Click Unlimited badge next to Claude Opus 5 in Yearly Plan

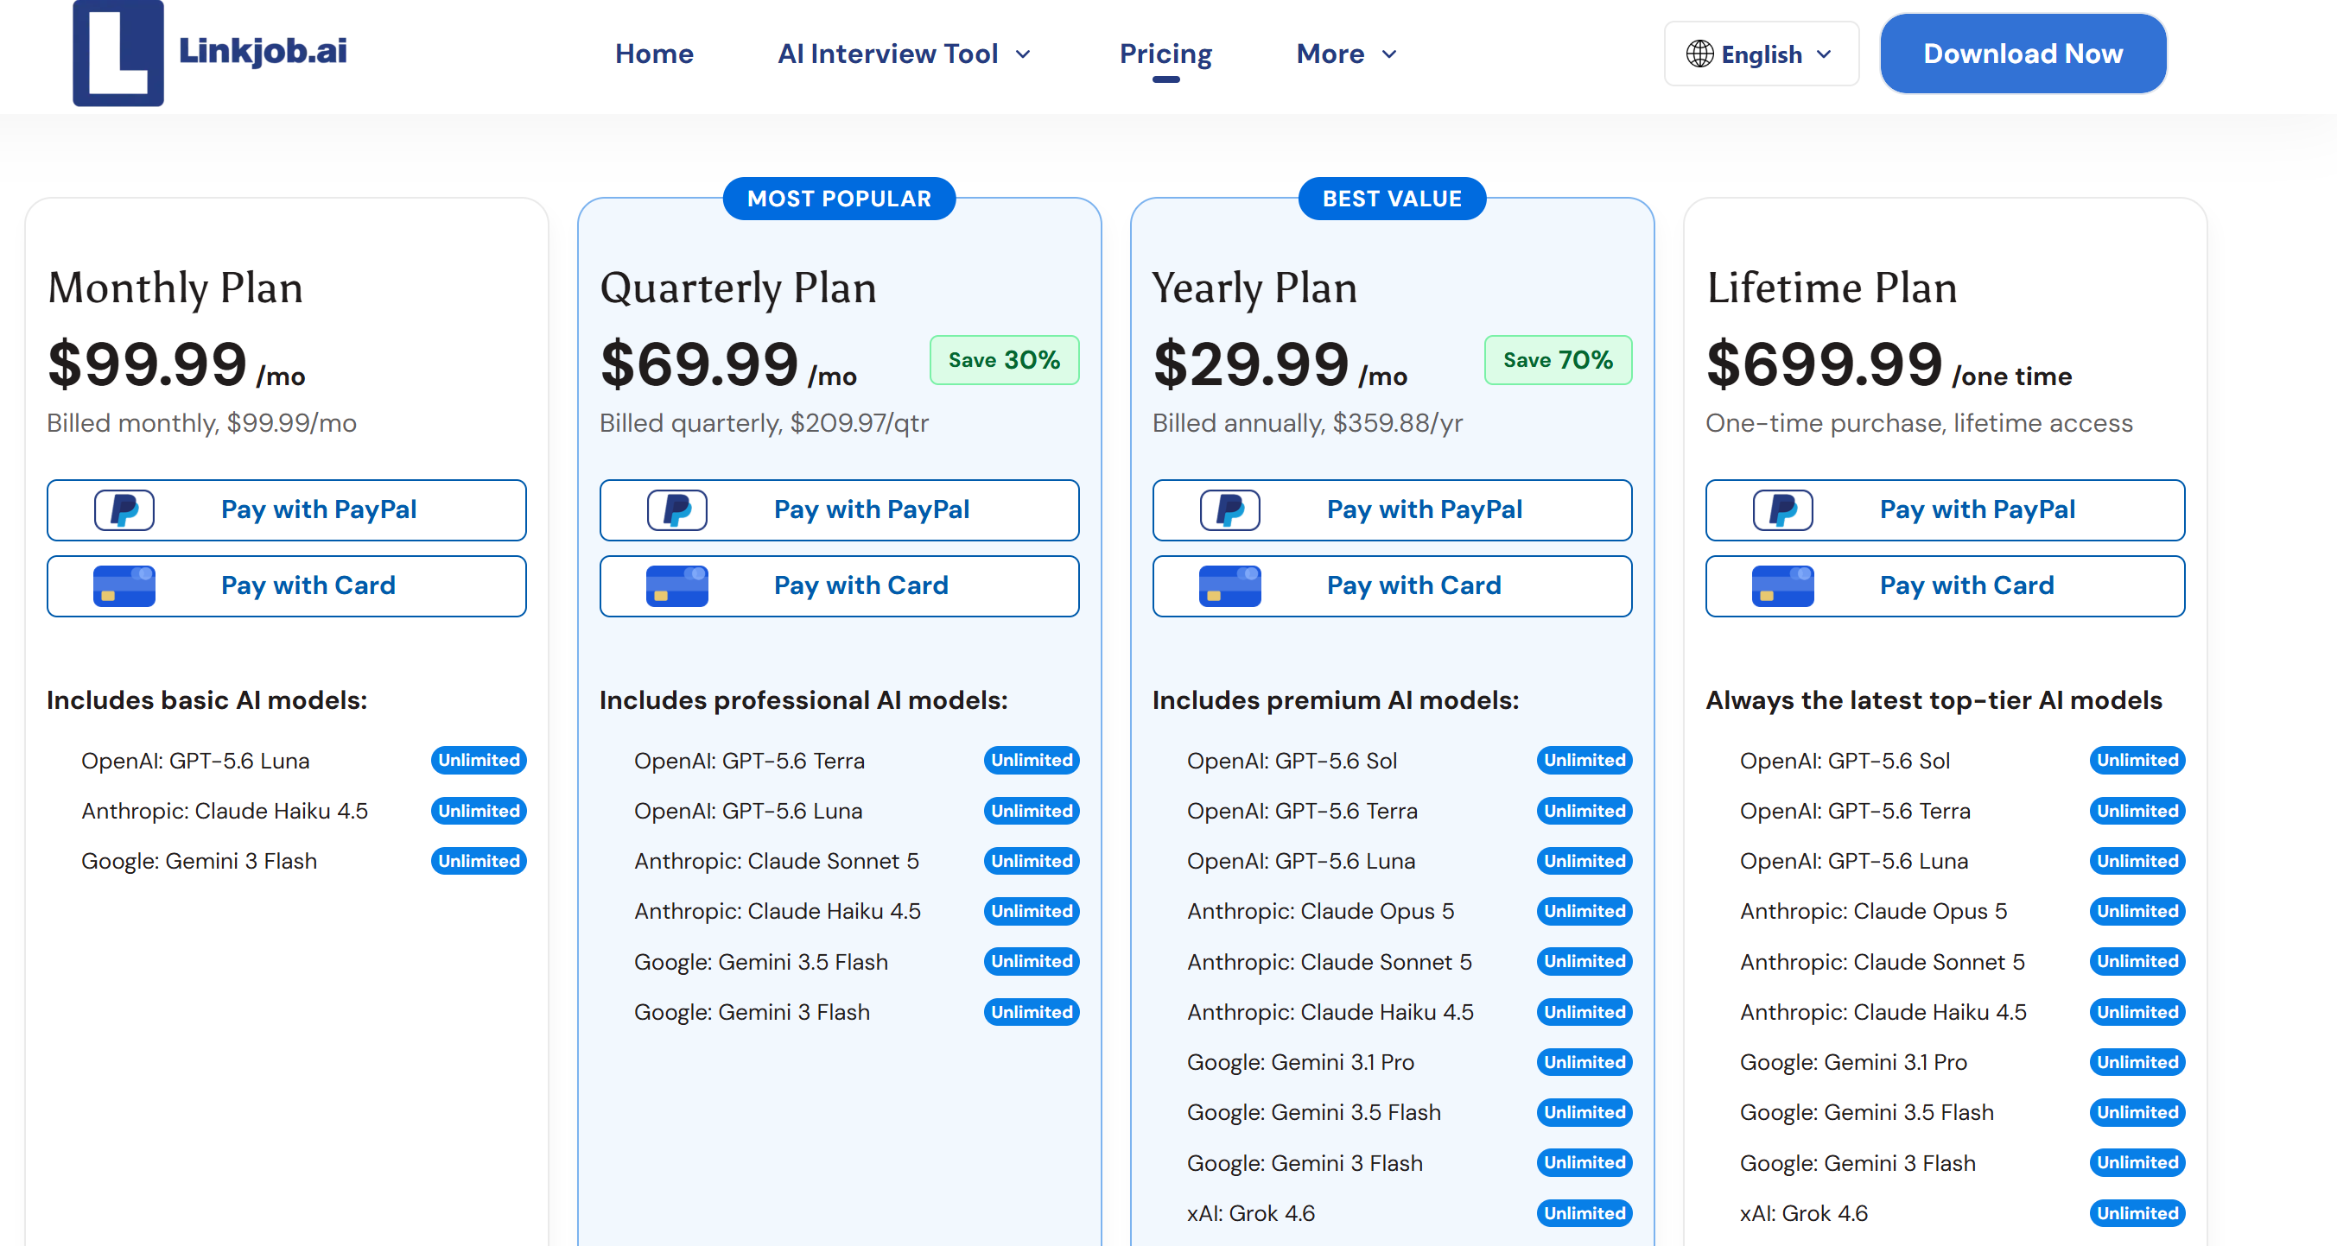(1584, 910)
